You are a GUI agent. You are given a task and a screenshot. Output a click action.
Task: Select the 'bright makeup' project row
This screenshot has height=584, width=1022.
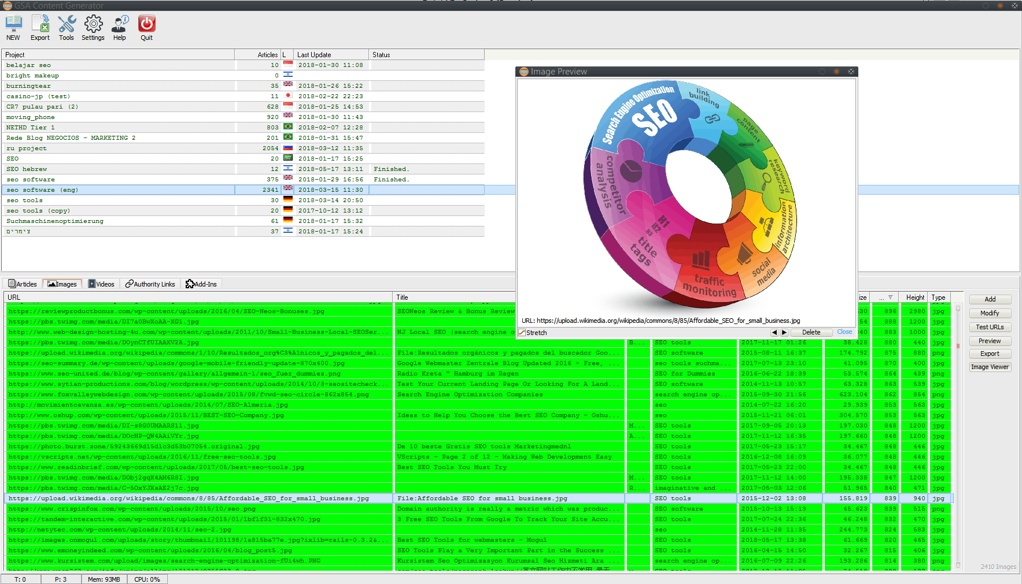pos(243,76)
